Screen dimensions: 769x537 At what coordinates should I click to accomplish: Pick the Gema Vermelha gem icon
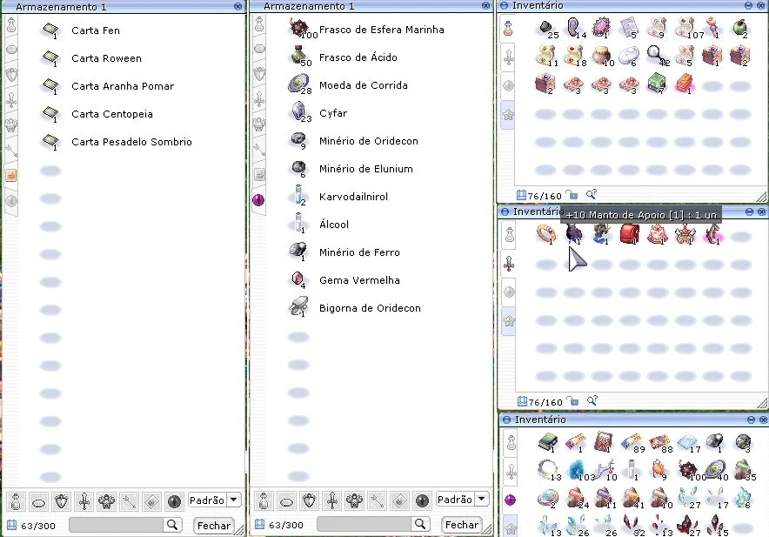pos(298,279)
